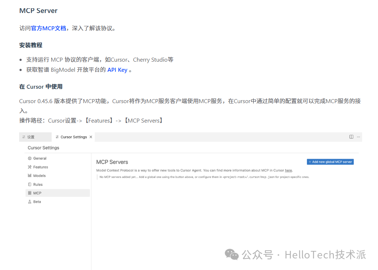Open the ellipsis more-actions icon
378x270 pixels.
click(x=359, y=137)
